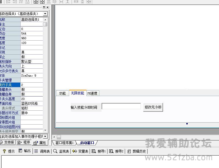
Task: Select the highlighted 现行子夹 property row
Action: click(x=21, y=85)
